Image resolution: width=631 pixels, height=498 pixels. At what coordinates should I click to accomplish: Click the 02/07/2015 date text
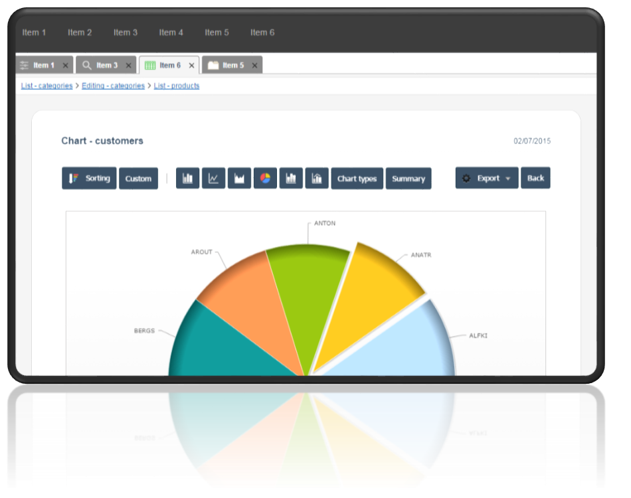[x=532, y=141]
